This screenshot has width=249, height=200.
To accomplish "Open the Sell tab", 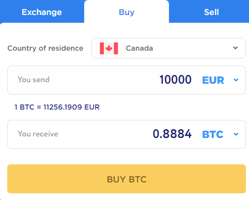I will 211,12.
